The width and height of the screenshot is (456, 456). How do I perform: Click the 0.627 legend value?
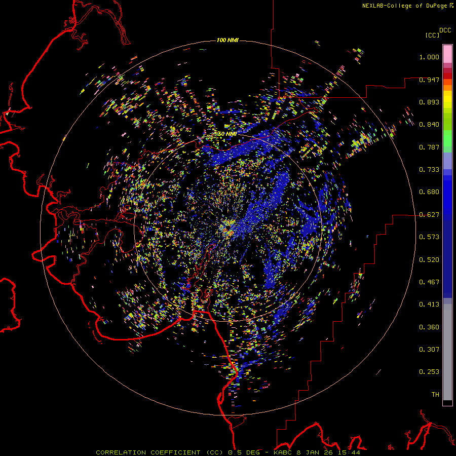click(429, 215)
